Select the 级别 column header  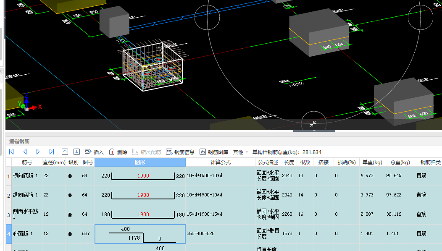pos(73,162)
